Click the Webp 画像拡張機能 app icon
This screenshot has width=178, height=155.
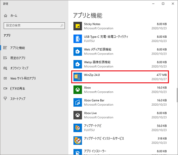point(78,64)
